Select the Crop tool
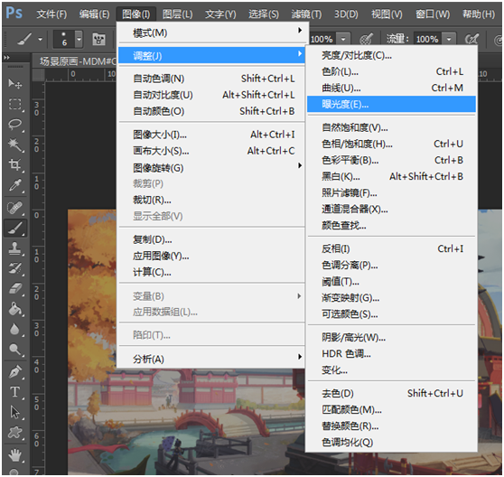Viewport: 504px width, 477px height. [14, 165]
